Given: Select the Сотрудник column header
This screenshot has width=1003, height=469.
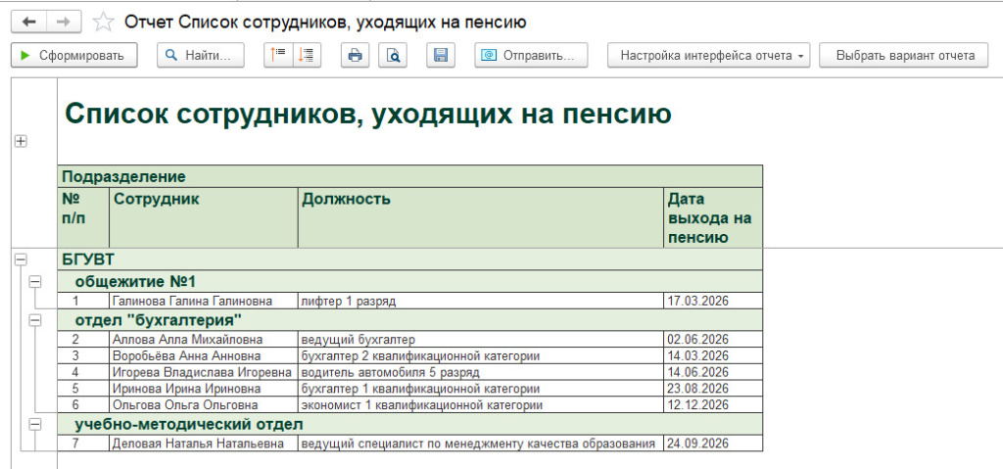Looking at the screenshot, I should (204, 217).
